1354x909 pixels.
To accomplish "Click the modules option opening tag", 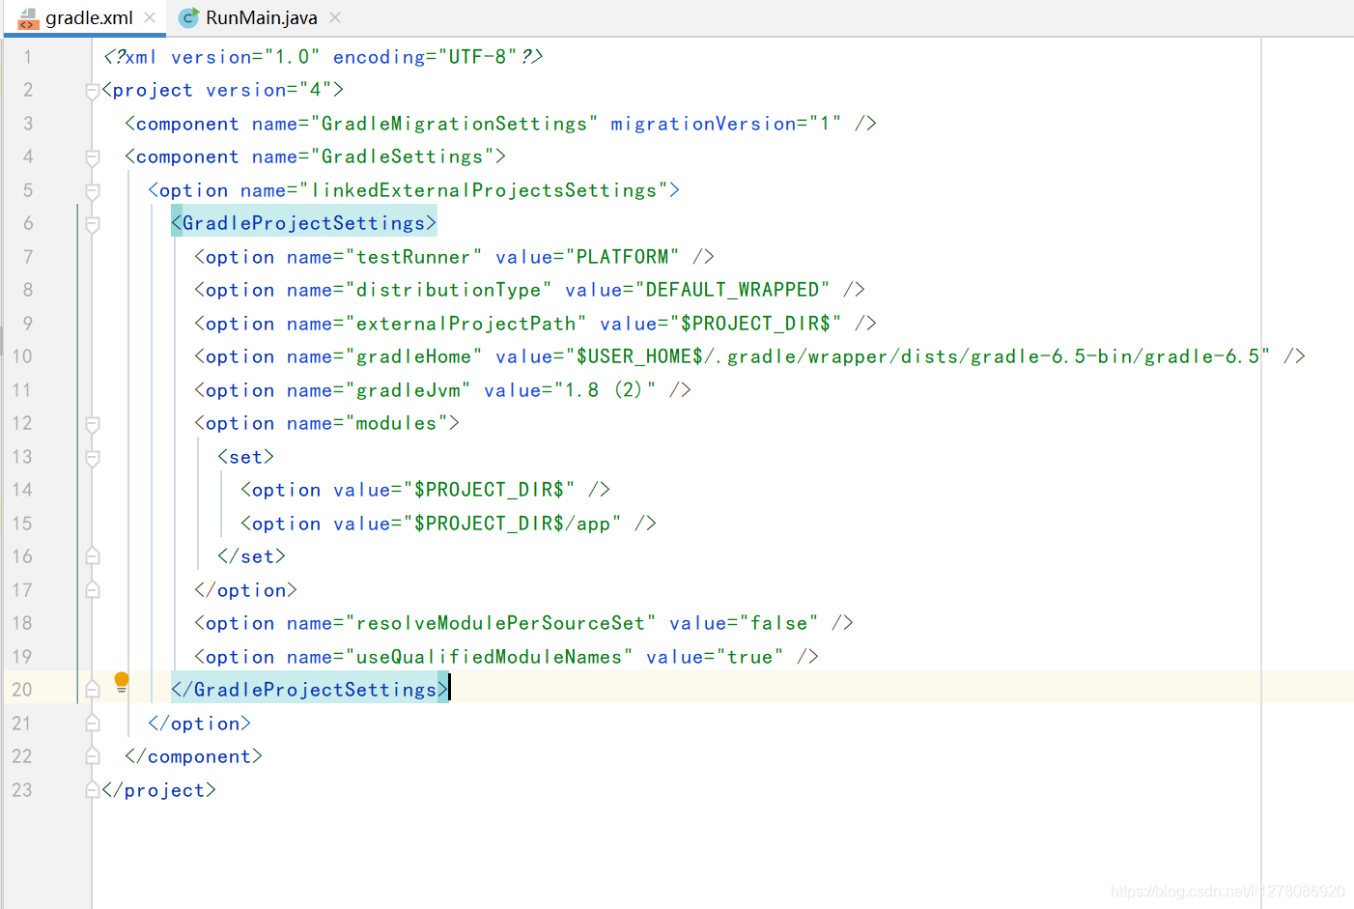I will (326, 423).
